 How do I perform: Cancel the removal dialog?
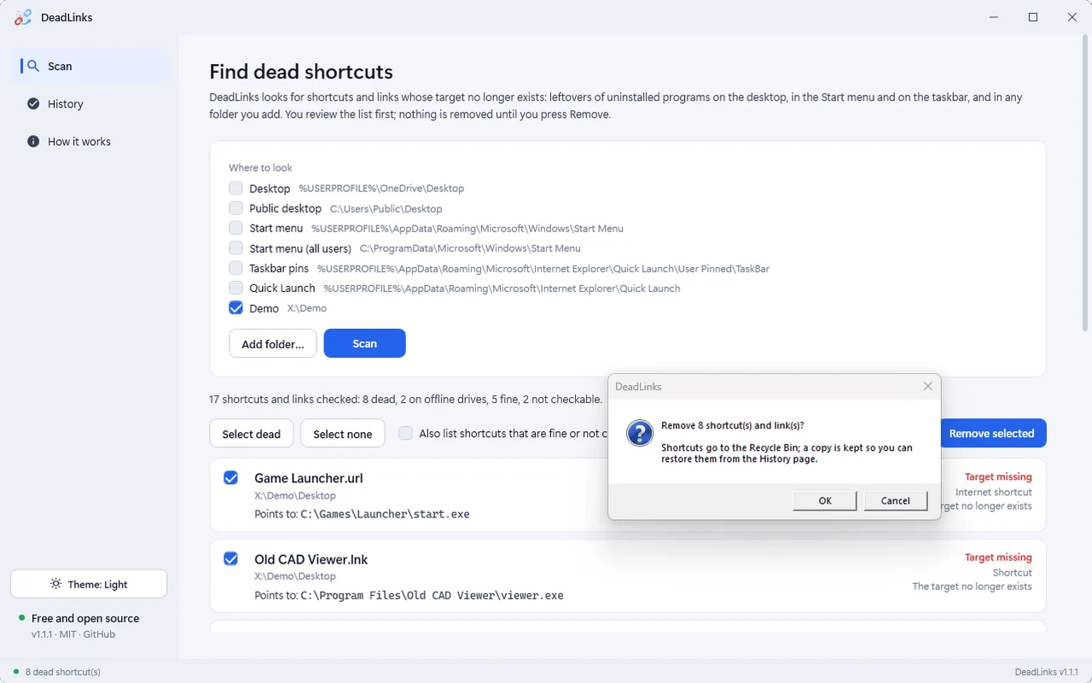(x=896, y=500)
